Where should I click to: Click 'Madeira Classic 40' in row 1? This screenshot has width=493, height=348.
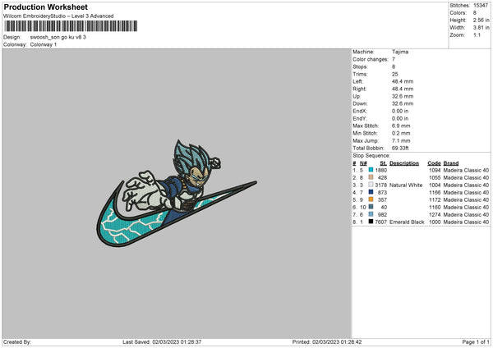click(x=466, y=170)
